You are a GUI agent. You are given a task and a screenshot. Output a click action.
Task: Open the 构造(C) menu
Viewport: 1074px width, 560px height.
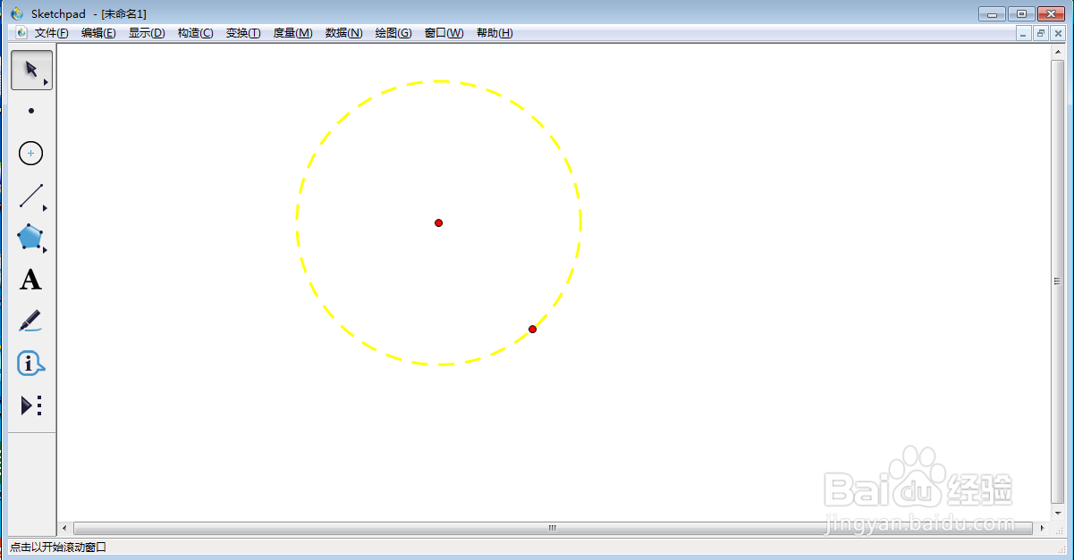coord(195,33)
